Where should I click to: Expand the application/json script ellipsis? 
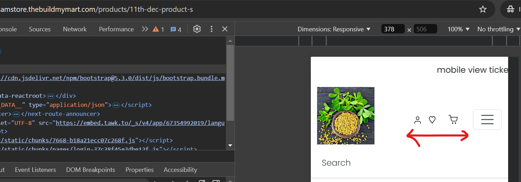(116, 105)
